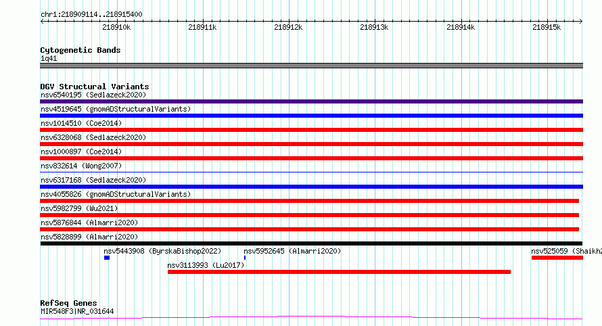Click the Cytogenetic Bands track title
This screenshot has width=602, height=326.
click(x=80, y=50)
